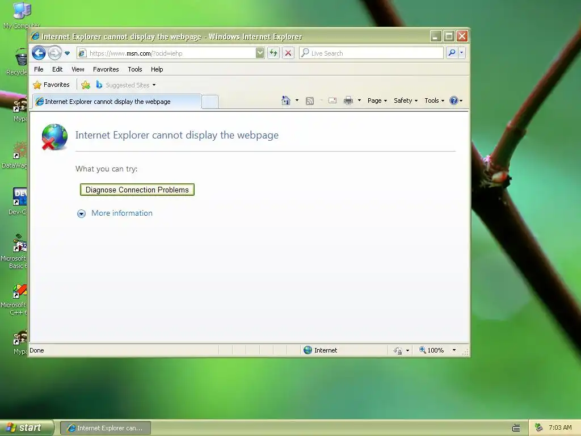Open the File menu
Image resolution: width=581 pixels, height=436 pixels.
[39, 69]
